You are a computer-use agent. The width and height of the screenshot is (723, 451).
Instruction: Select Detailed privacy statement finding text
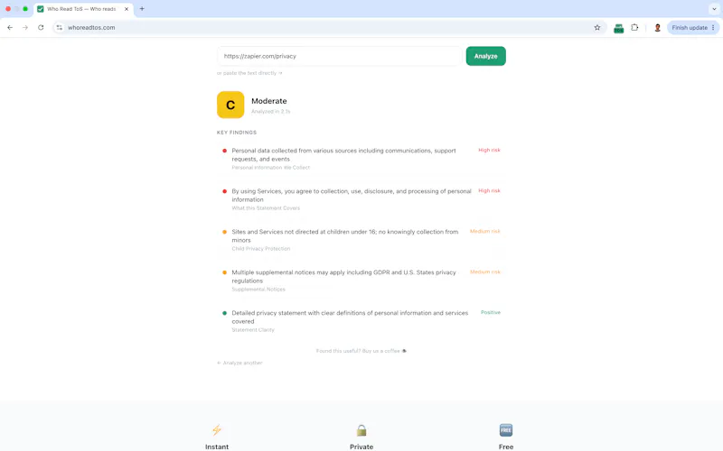[350, 318]
